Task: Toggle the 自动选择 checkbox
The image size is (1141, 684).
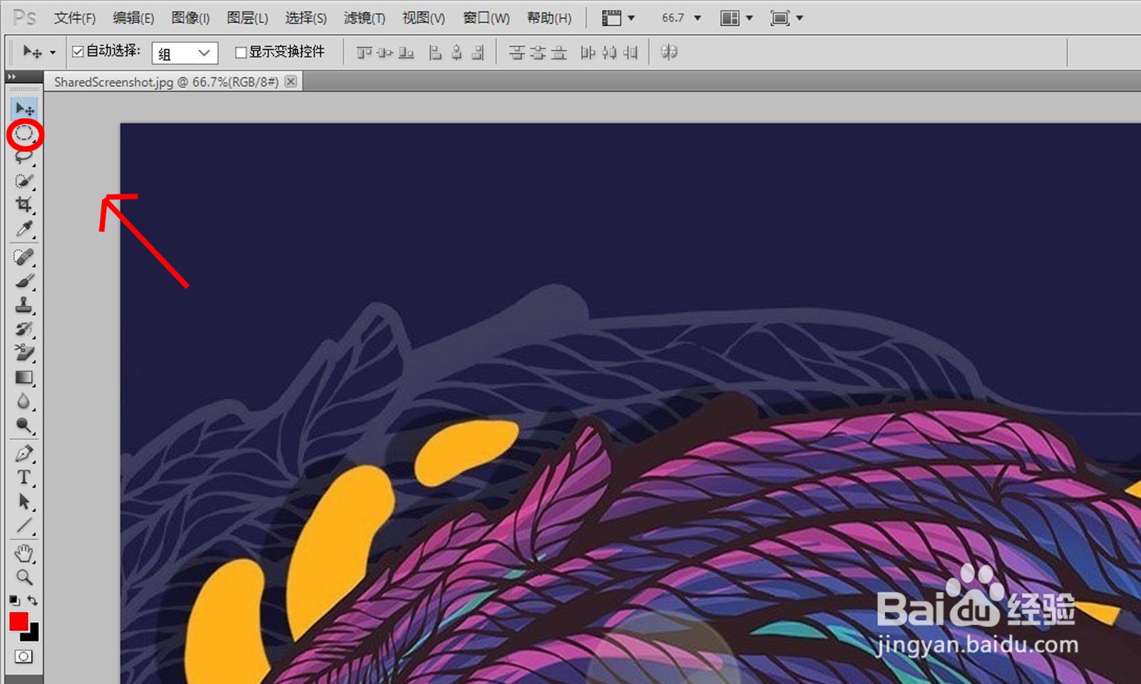Action: point(78,51)
